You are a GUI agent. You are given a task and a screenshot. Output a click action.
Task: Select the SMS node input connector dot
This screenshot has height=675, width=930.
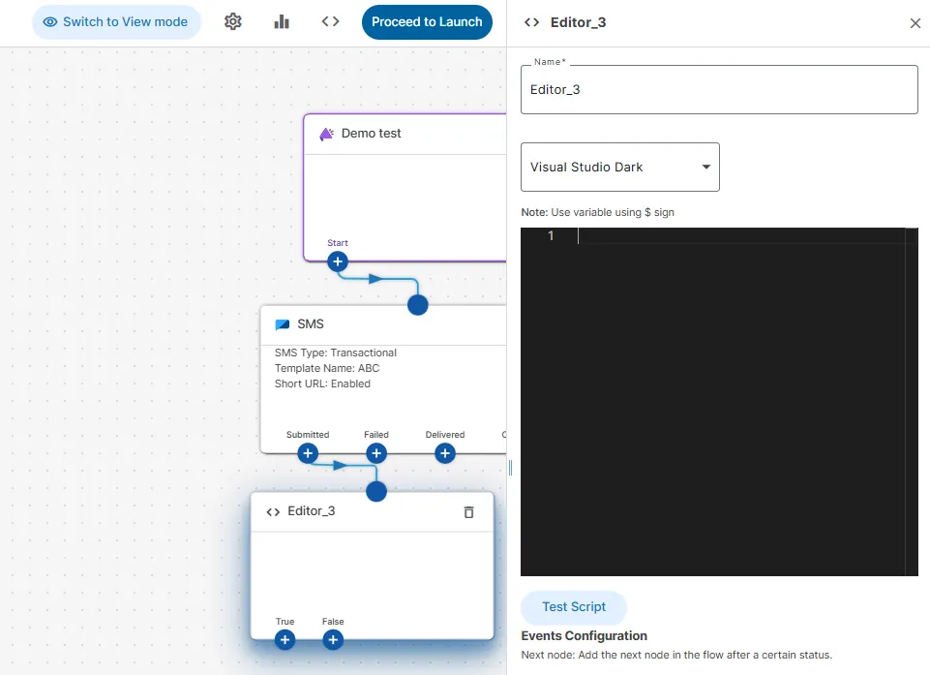click(x=417, y=305)
